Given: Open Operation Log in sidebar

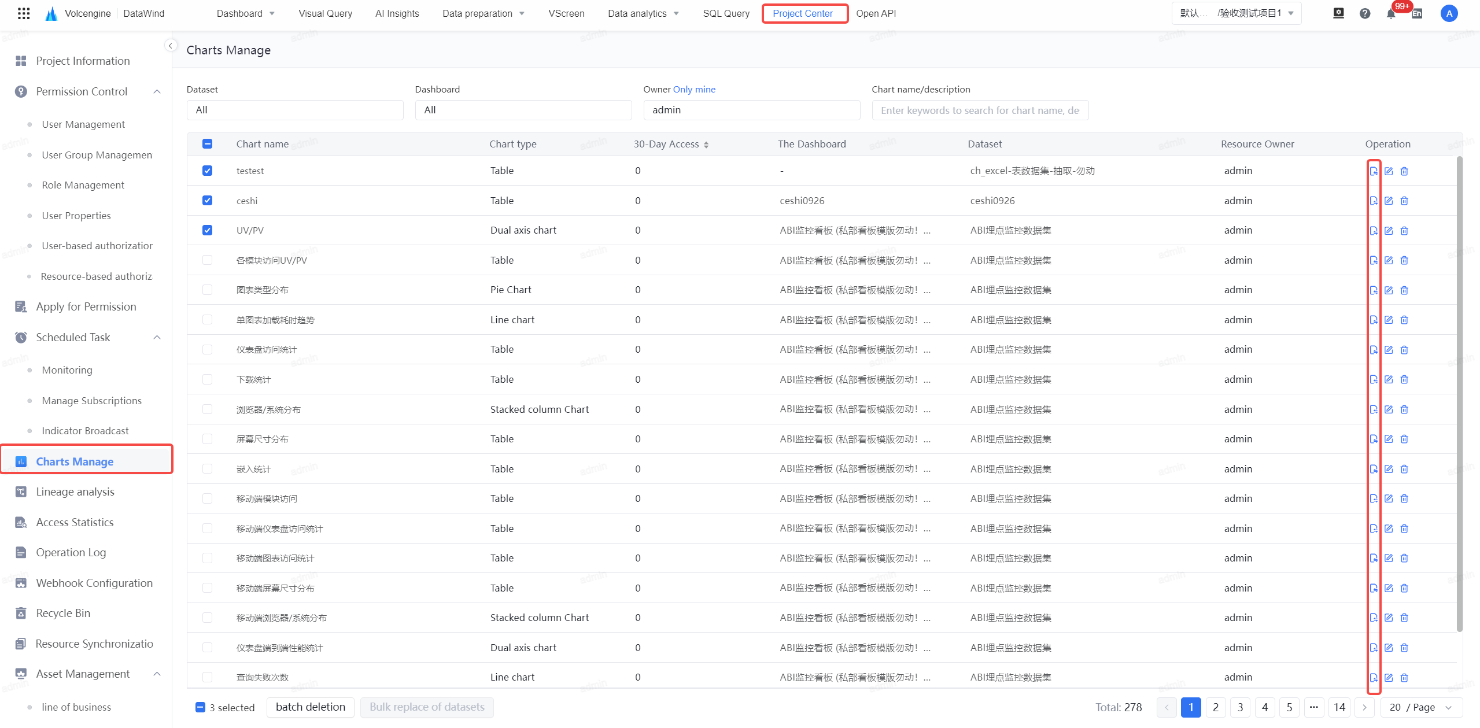Looking at the screenshot, I should click(x=71, y=552).
